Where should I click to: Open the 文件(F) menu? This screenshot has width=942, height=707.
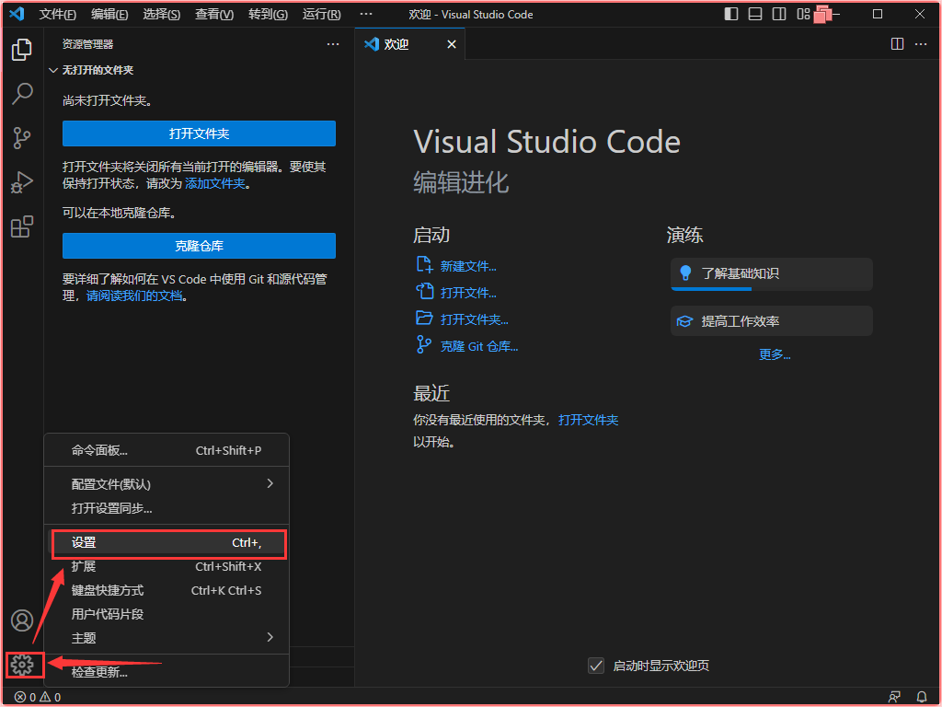(x=58, y=14)
